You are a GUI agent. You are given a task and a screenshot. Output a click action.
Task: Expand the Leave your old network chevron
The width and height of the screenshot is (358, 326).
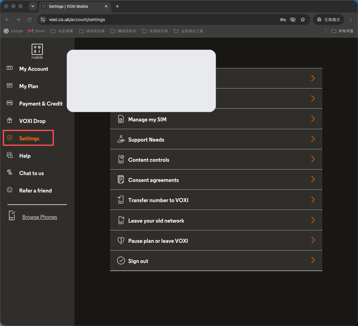pos(313,220)
